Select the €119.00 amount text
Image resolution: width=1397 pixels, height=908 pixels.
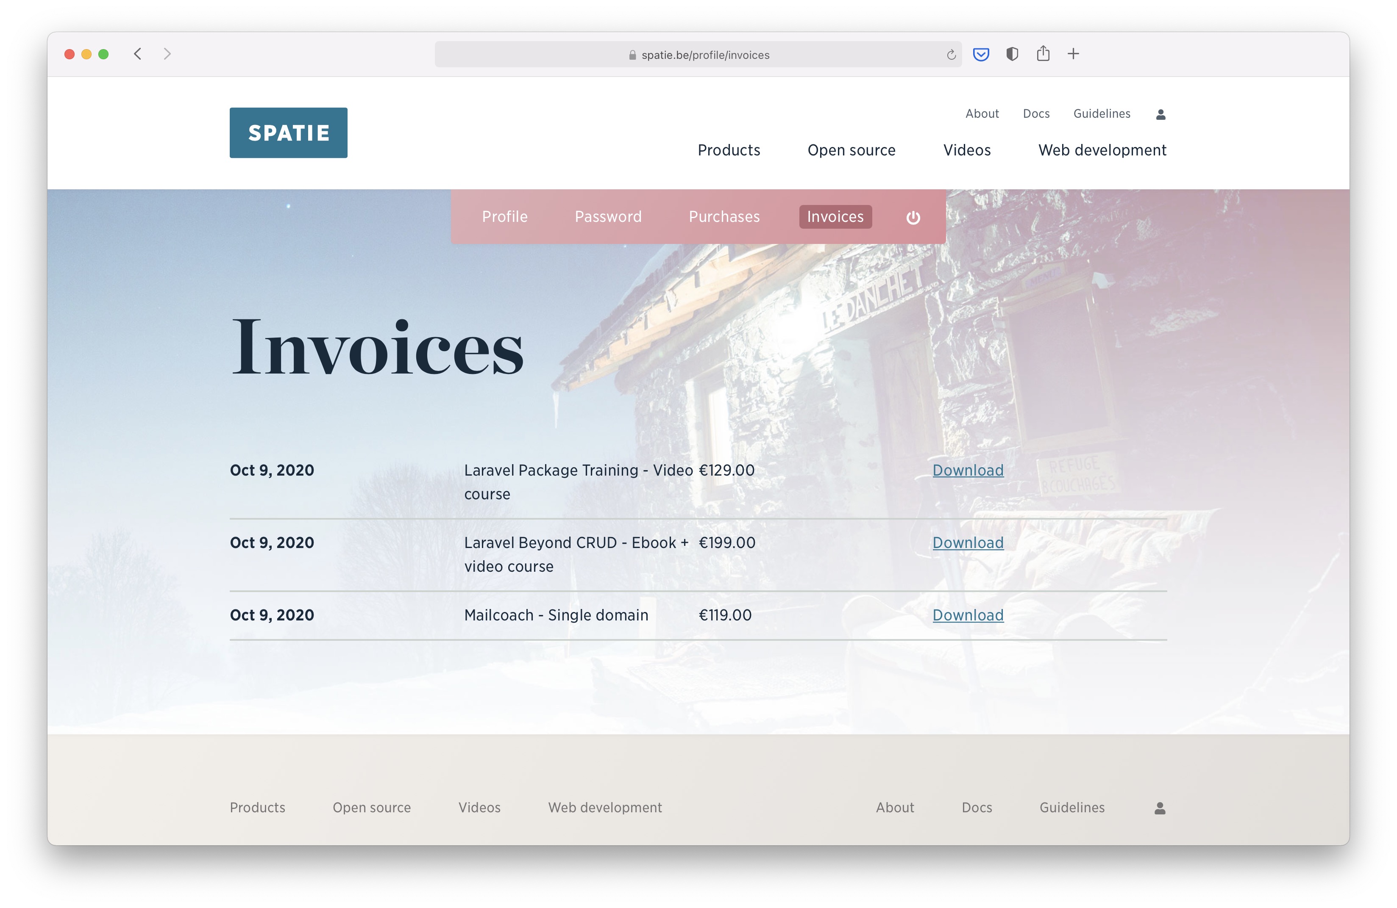725,615
